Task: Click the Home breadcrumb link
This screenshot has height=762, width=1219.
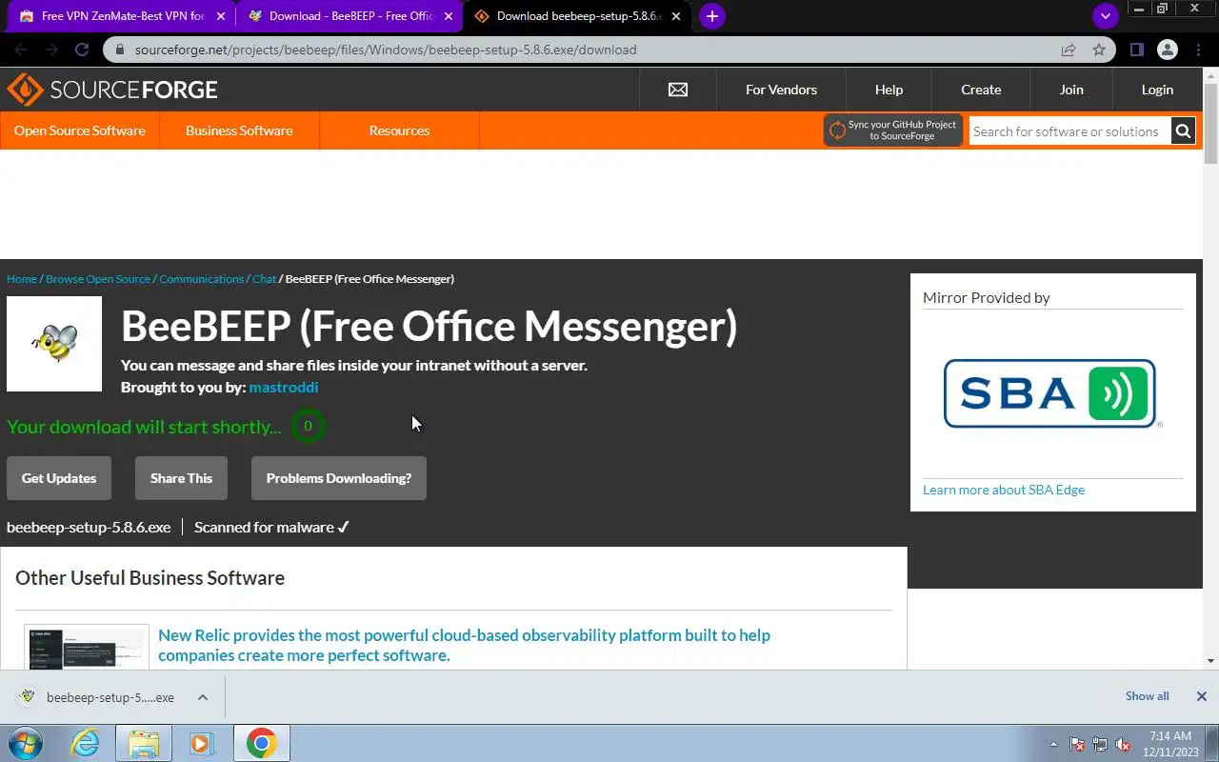Action: (x=22, y=279)
